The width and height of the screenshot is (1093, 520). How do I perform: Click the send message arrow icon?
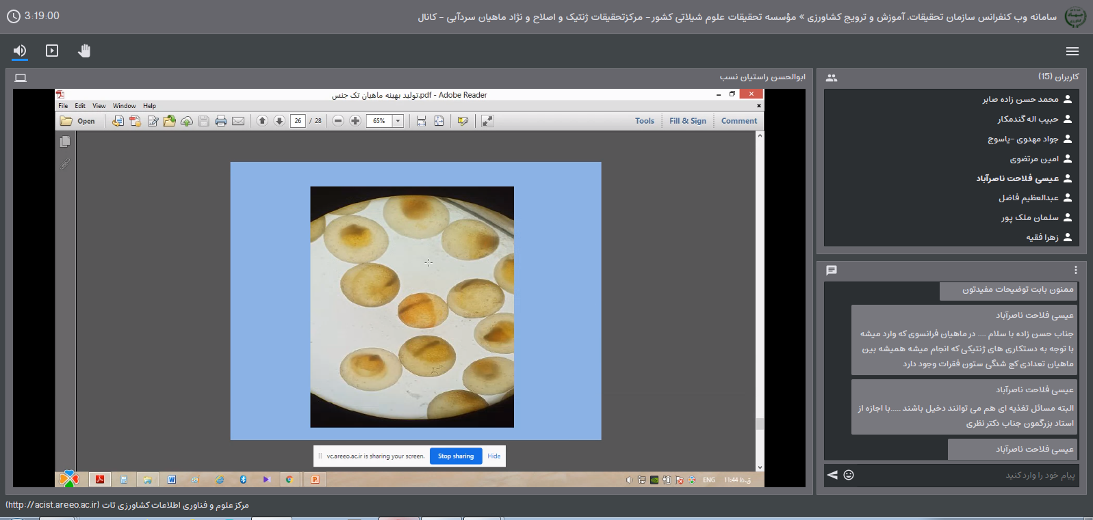[x=832, y=475]
